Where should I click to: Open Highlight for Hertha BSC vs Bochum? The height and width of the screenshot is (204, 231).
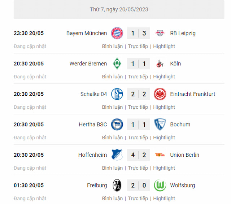(164, 138)
